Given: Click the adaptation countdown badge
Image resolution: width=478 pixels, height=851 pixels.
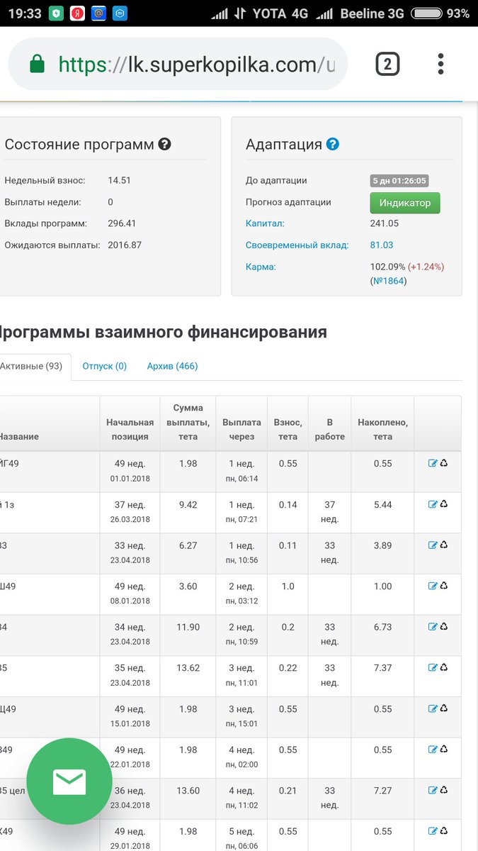Looking at the screenshot, I should pos(399,181).
